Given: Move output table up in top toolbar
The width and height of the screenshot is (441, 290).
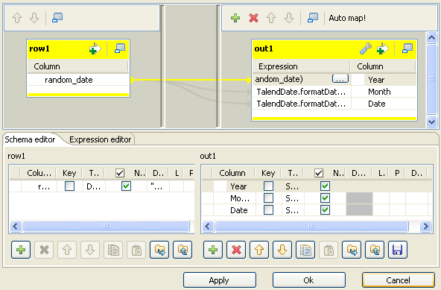Looking at the screenshot, I should 271,18.
